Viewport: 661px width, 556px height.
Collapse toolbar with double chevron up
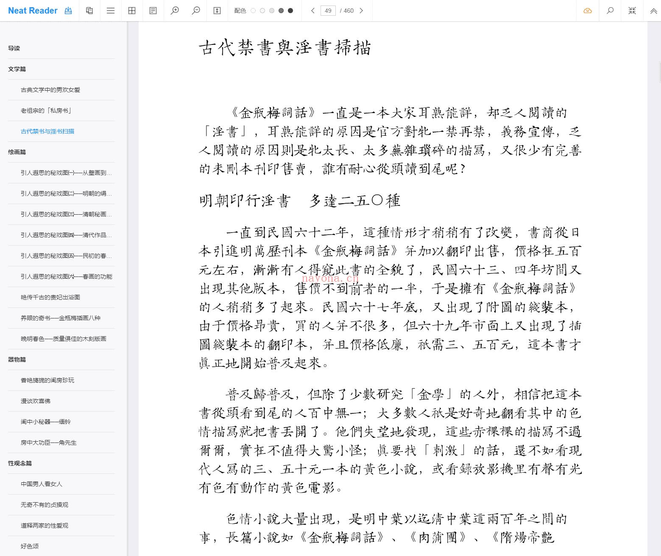(x=654, y=11)
